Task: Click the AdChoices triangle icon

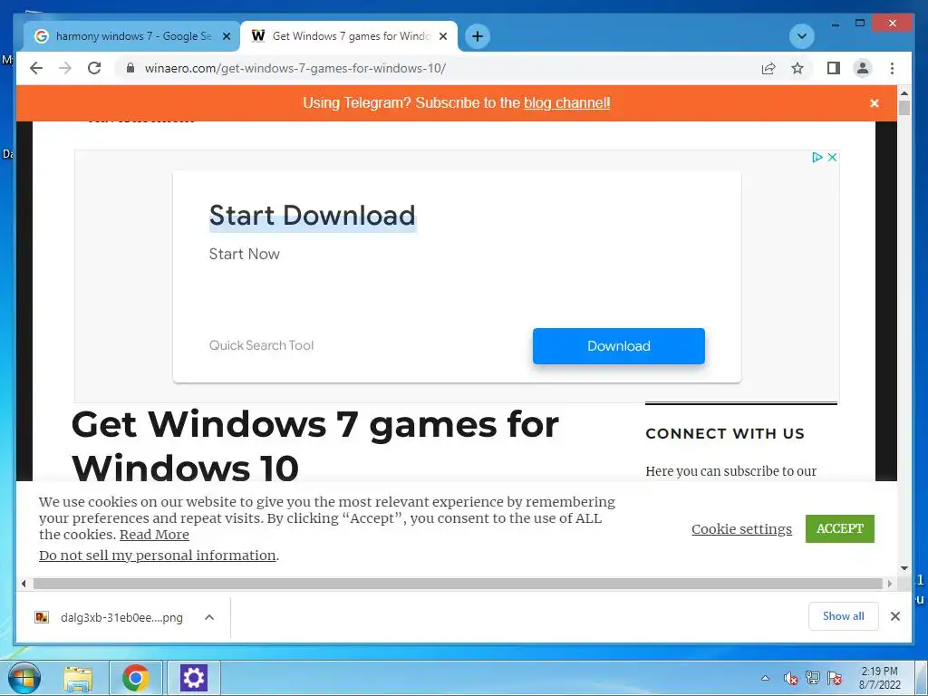Action: [x=817, y=157]
